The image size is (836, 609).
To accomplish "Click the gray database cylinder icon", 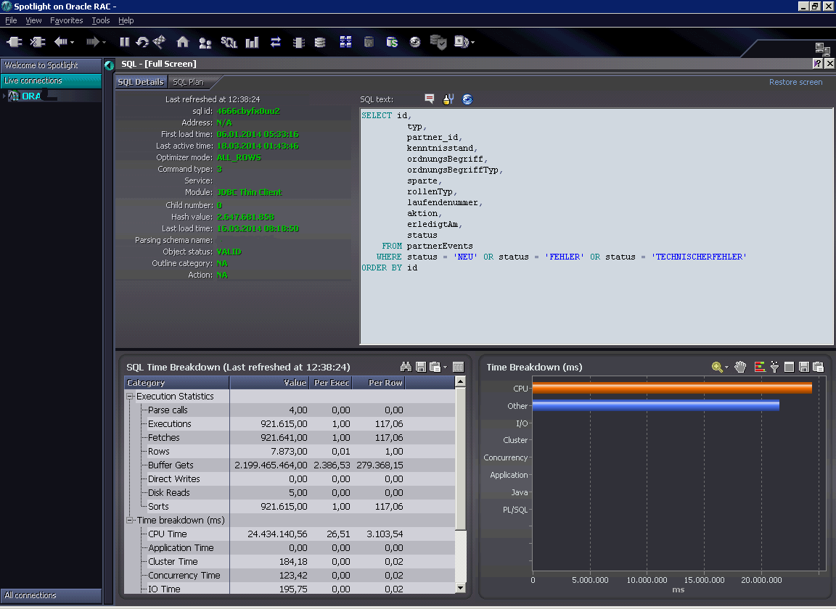I will pos(369,41).
